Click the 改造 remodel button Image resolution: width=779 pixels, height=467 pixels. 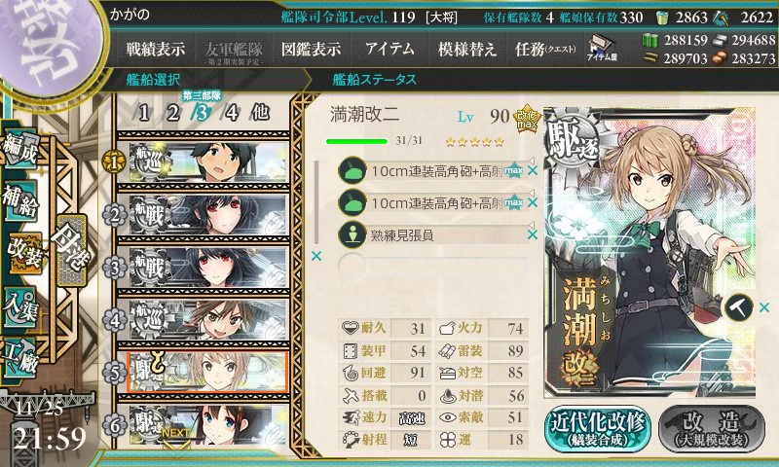pos(712,429)
